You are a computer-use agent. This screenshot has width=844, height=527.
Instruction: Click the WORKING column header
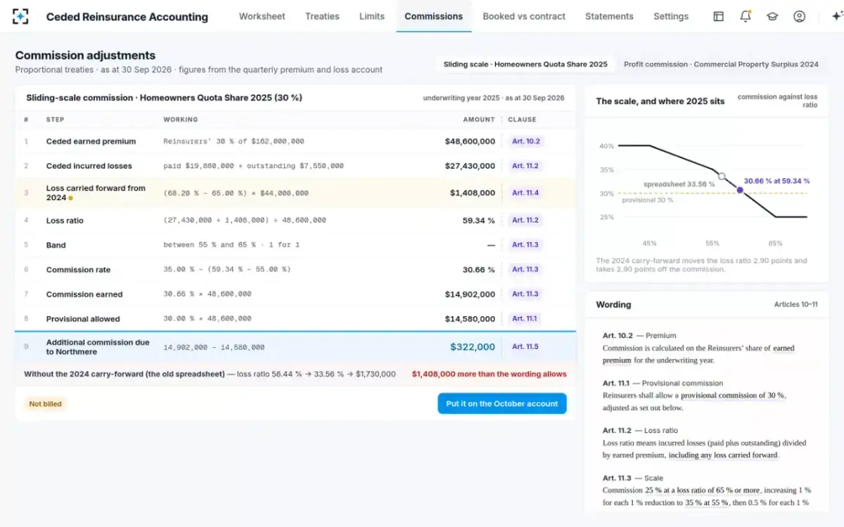(x=181, y=119)
